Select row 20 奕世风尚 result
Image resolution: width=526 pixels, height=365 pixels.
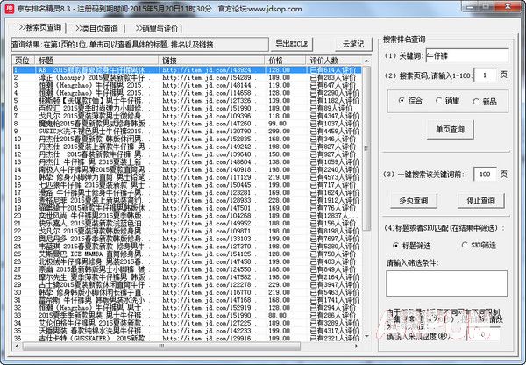tap(188, 216)
